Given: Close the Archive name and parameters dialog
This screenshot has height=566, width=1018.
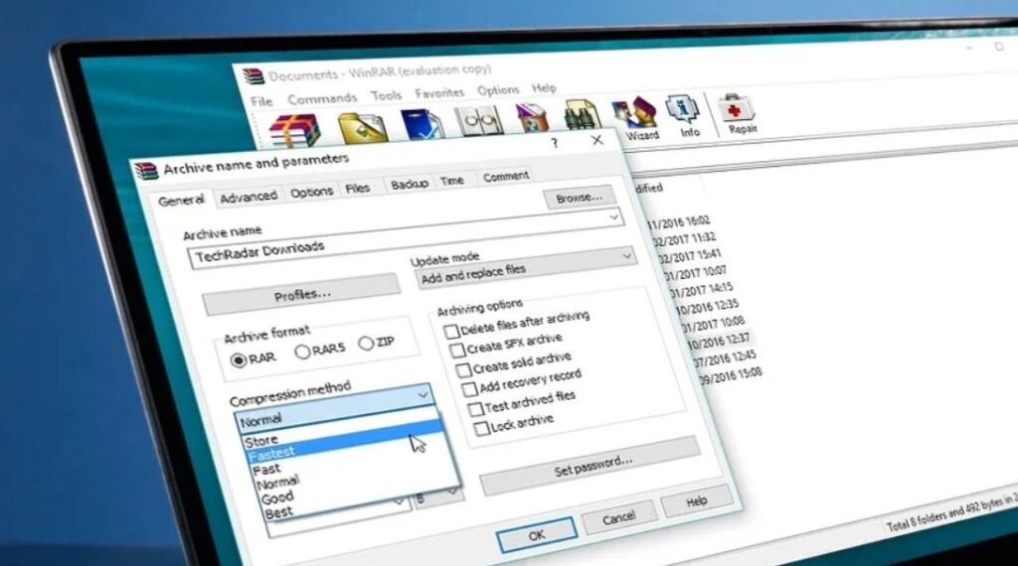Looking at the screenshot, I should pyautogui.click(x=597, y=140).
